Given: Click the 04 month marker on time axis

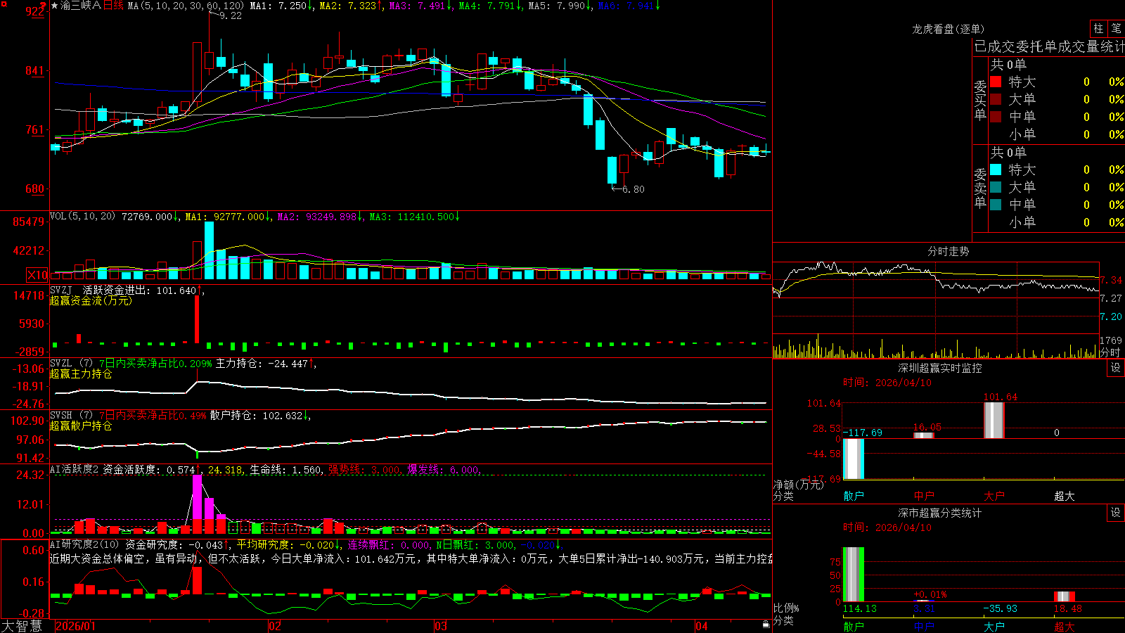Looking at the screenshot, I should [x=702, y=626].
